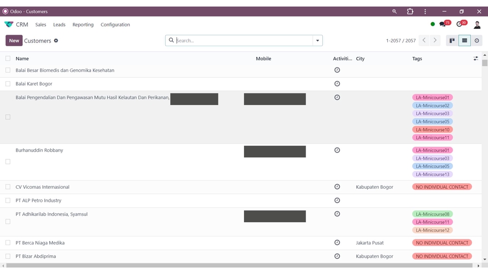The image size is (488, 274).
Task: Open the conversations messages icon
Action: click(443, 24)
